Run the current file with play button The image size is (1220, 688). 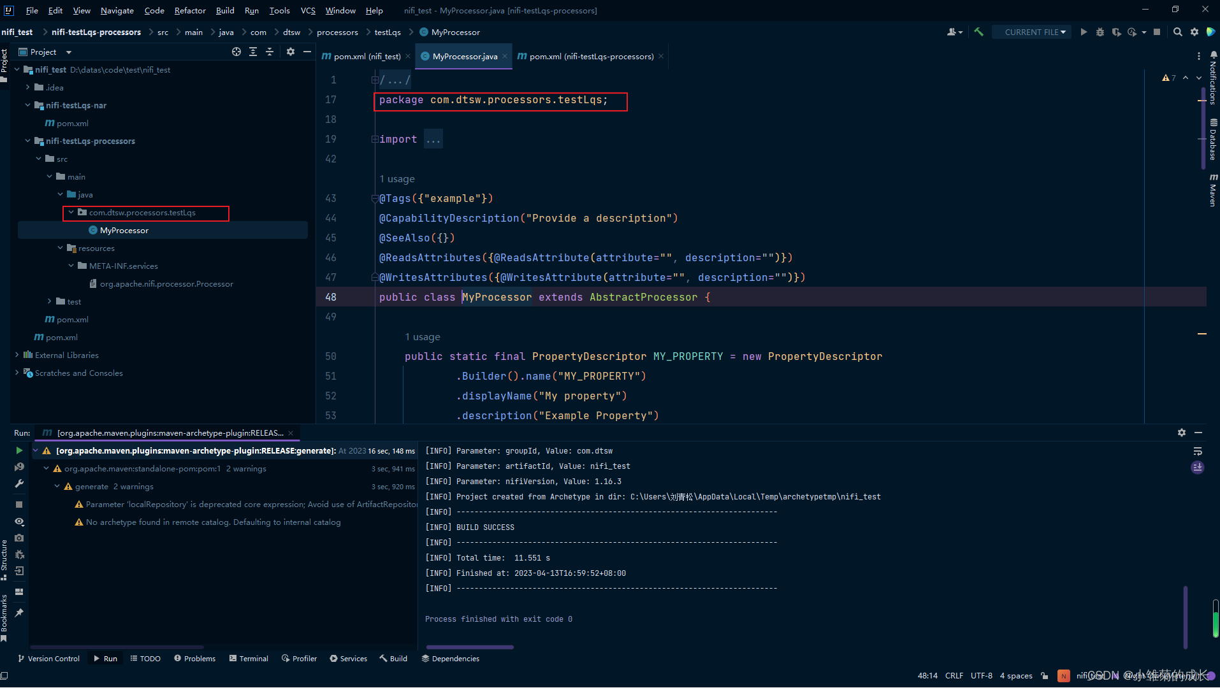point(1084,32)
